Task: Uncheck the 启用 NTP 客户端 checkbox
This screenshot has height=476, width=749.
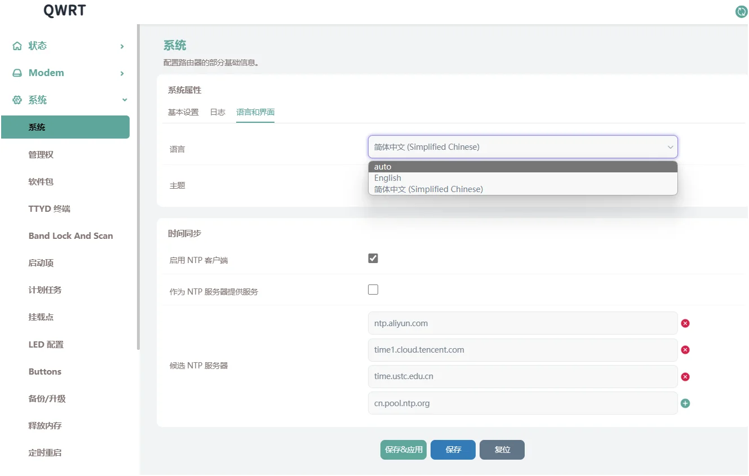Action: (373, 259)
